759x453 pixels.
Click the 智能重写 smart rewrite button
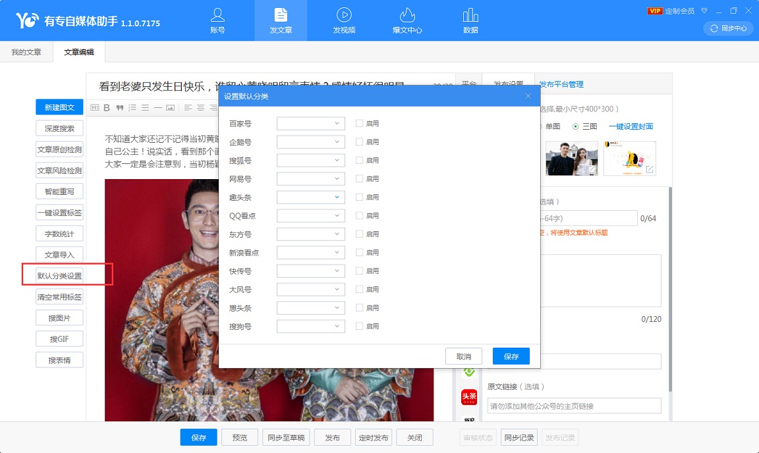tap(59, 192)
